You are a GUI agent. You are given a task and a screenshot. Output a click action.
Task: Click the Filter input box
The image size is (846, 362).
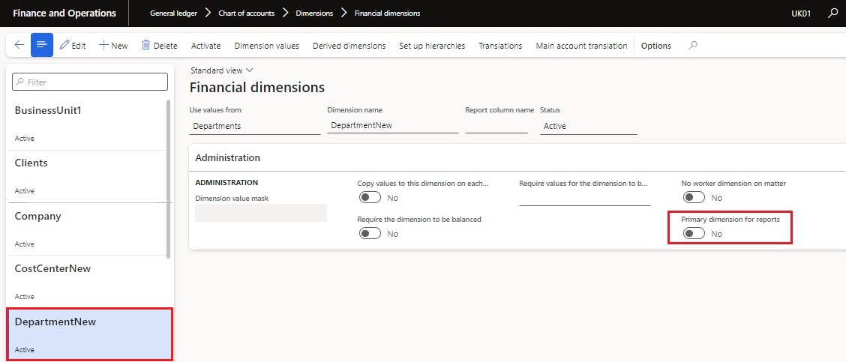point(90,82)
